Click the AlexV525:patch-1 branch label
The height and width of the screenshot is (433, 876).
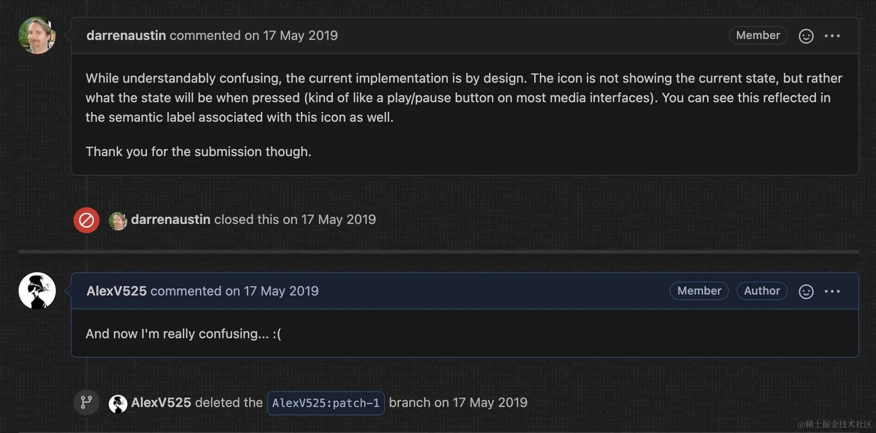coord(325,403)
